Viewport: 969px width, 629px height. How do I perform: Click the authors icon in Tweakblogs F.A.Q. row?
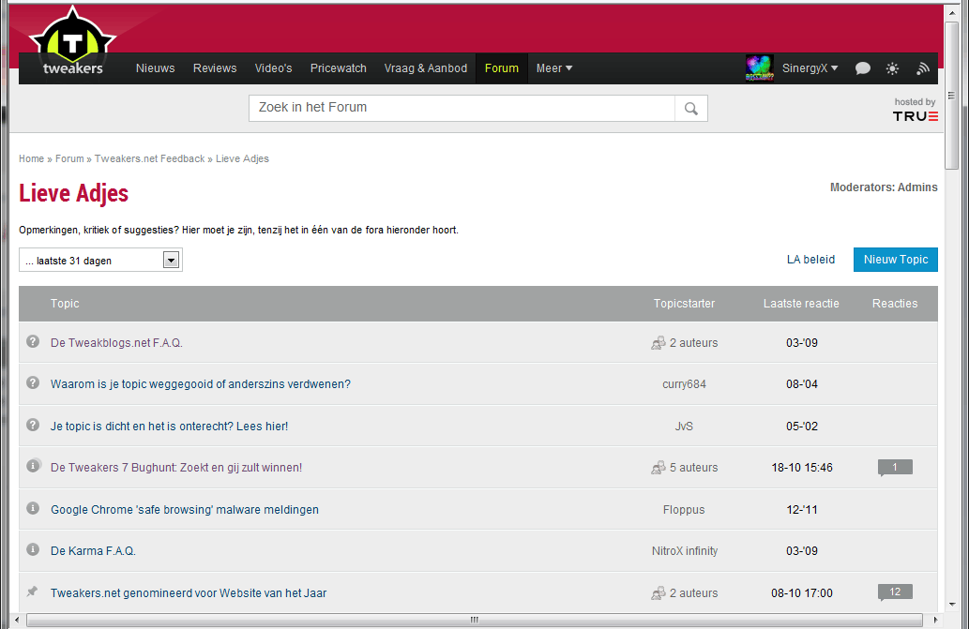659,342
